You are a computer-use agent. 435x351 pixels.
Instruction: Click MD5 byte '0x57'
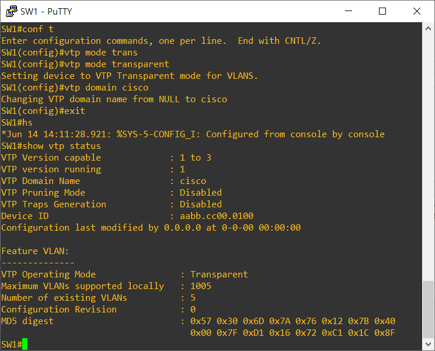point(201,321)
